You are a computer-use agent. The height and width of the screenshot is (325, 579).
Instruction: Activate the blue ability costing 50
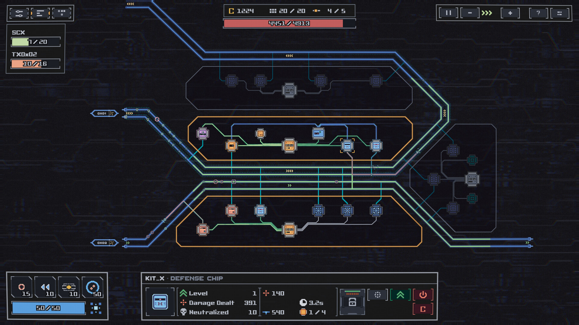[93, 287]
